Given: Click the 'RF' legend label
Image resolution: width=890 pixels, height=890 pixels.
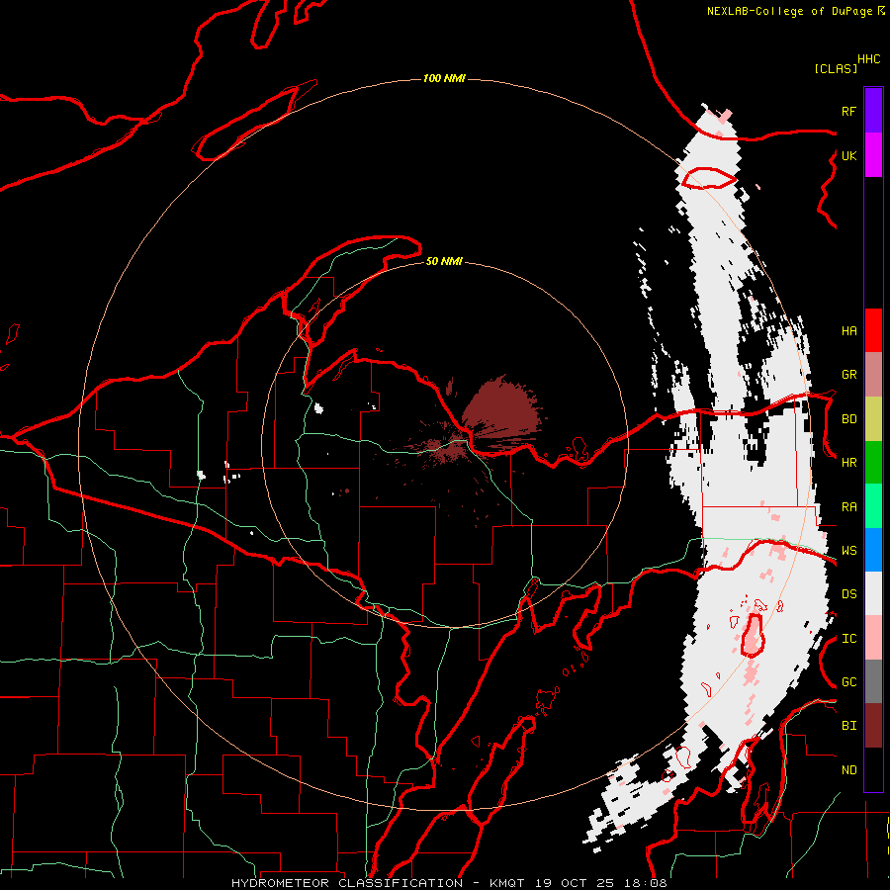Looking at the screenshot, I should pos(848,111).
